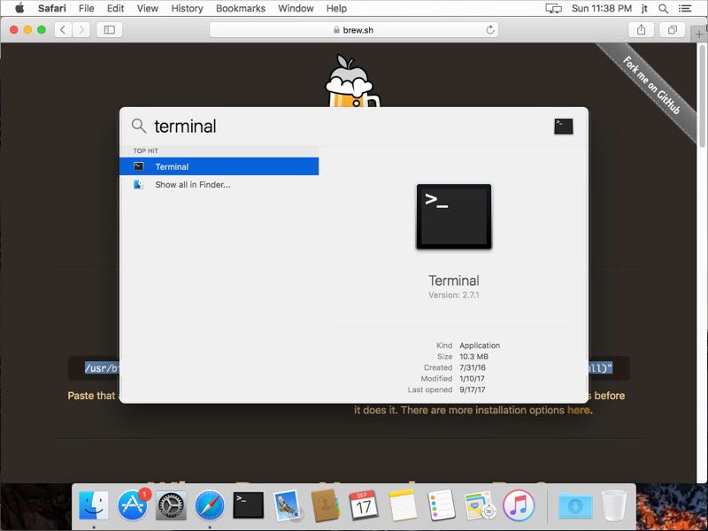Image resolution: width=708 pixels, height=531 pixels.
Task: Click the Fork me on GitHub ribbon
Action: (651, 85)
